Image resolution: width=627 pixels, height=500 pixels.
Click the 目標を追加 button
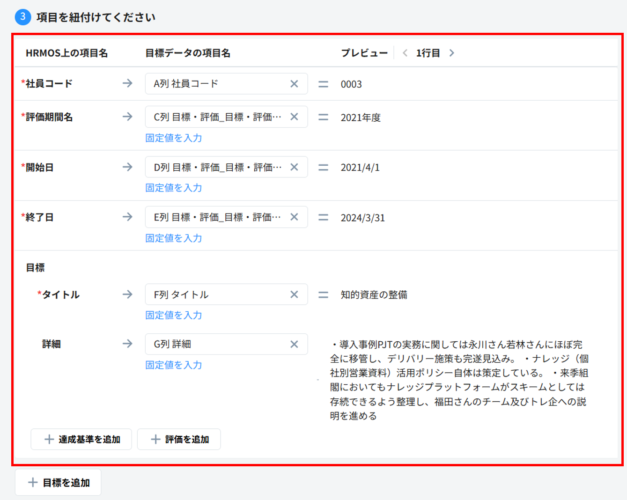point(59,483)
